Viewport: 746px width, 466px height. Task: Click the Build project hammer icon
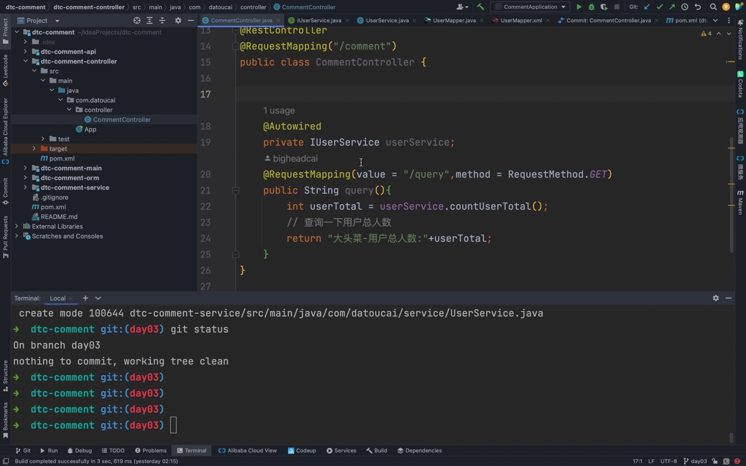(x=480, y=7)
